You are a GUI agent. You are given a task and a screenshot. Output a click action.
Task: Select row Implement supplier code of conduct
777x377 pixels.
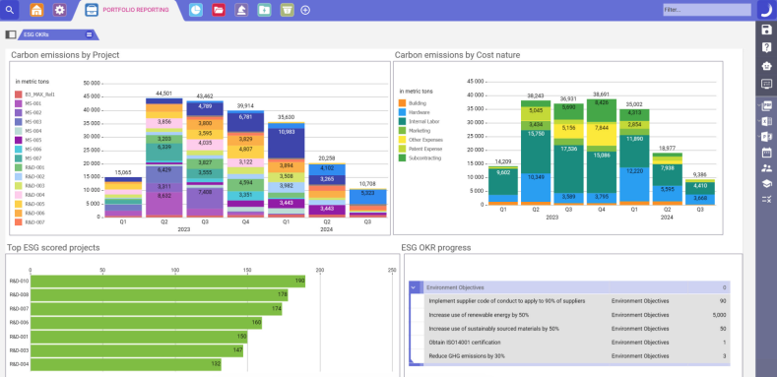(577, 301)
